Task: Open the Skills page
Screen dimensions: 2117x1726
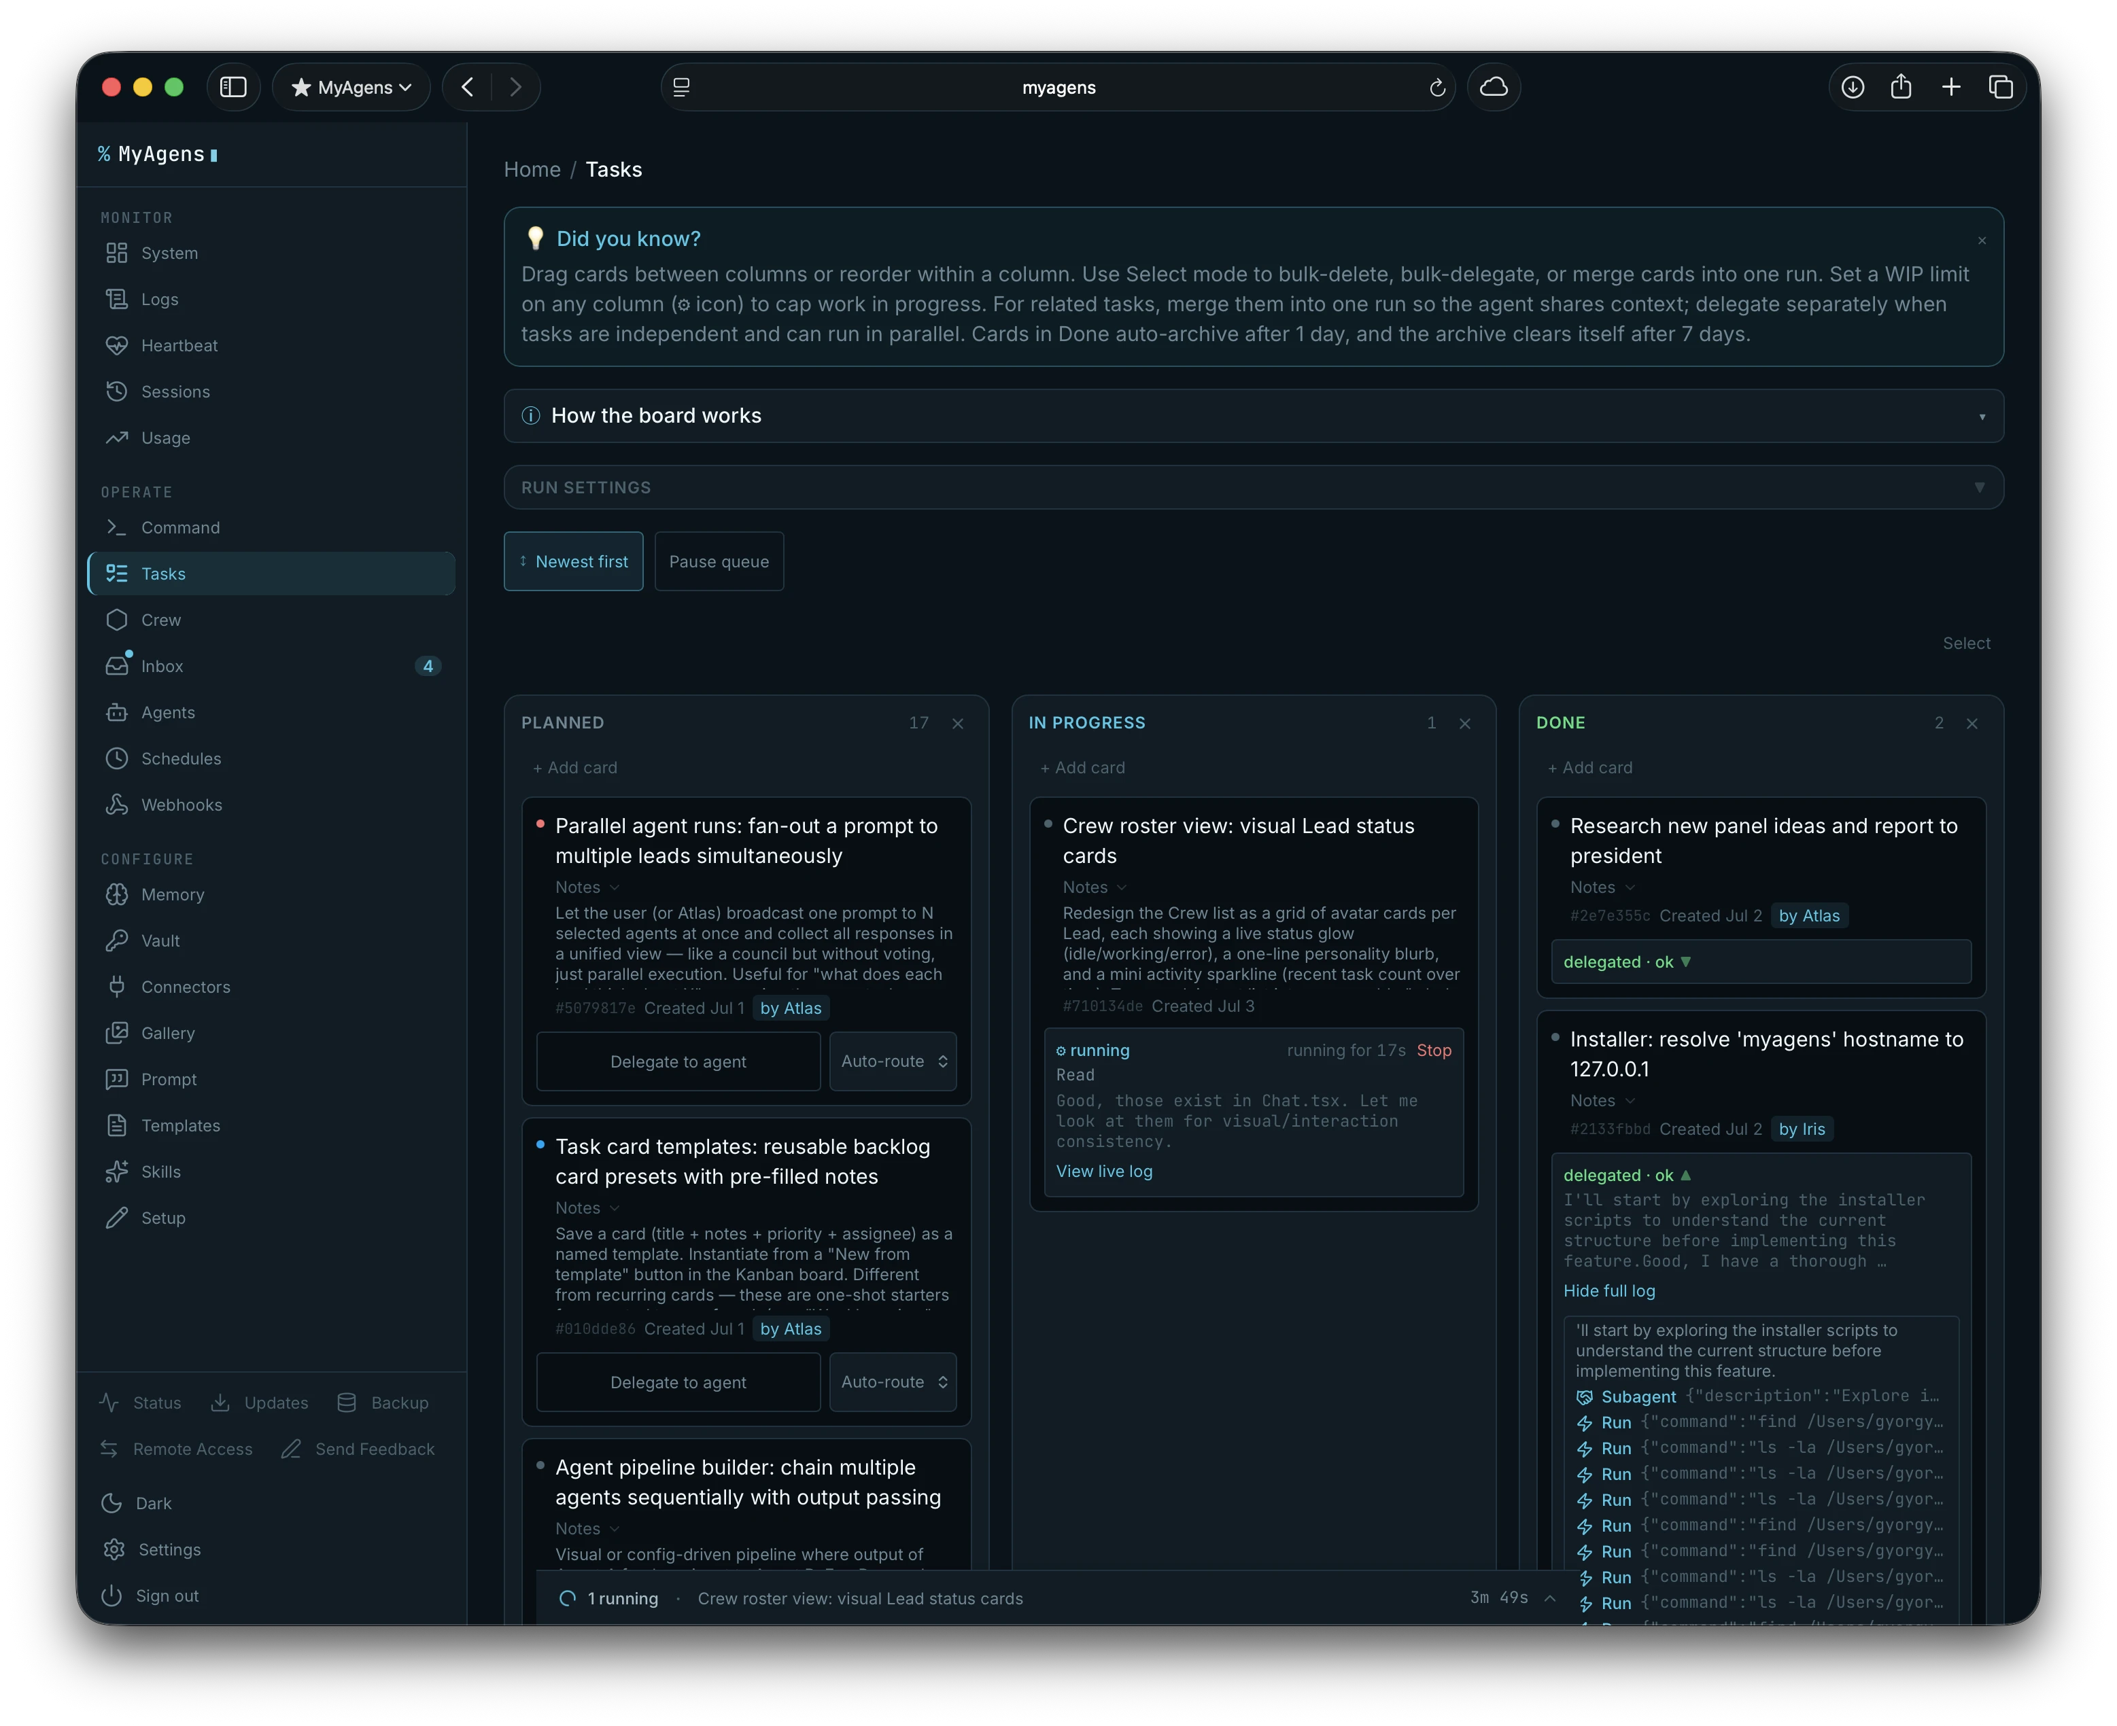Action: 271,1172
